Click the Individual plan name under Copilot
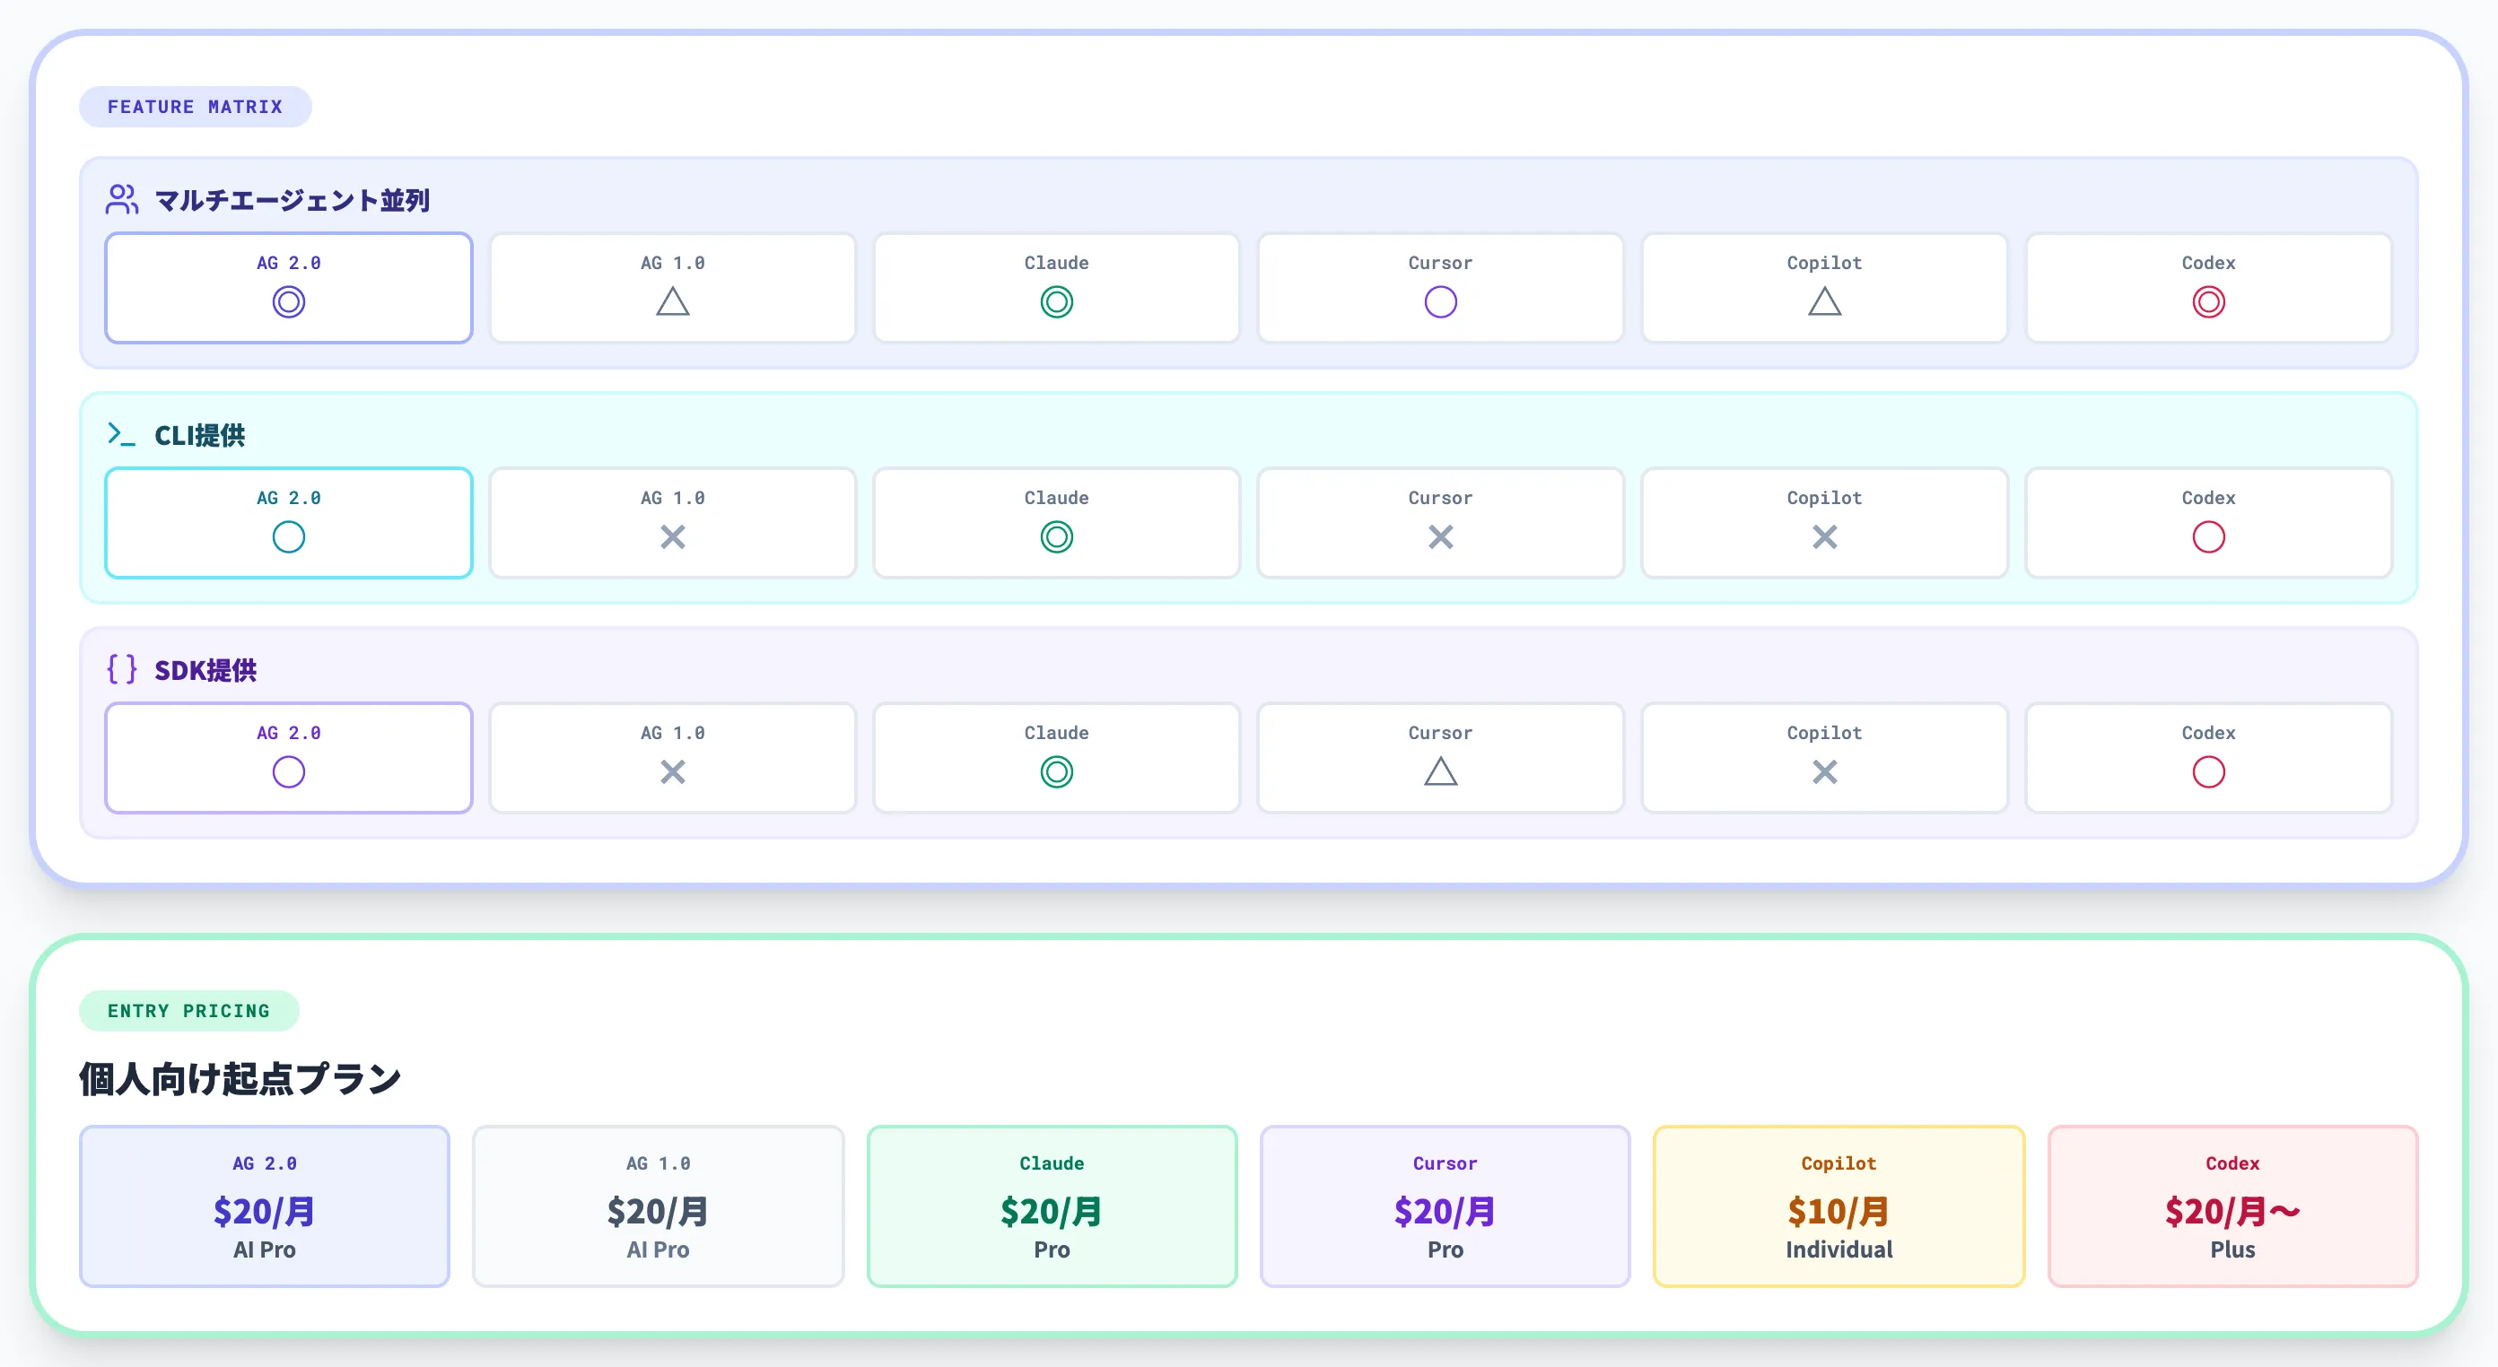The height and width of the screenshot is (1367, 2498). (1839, 1249)
